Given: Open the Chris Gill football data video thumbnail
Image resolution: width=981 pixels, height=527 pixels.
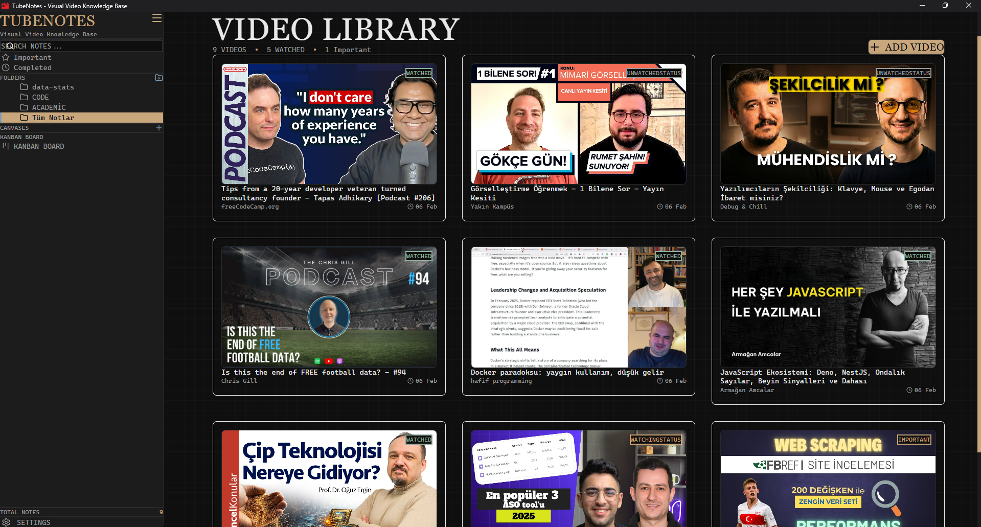Looking at the screenshot, I should pos(329,306).
